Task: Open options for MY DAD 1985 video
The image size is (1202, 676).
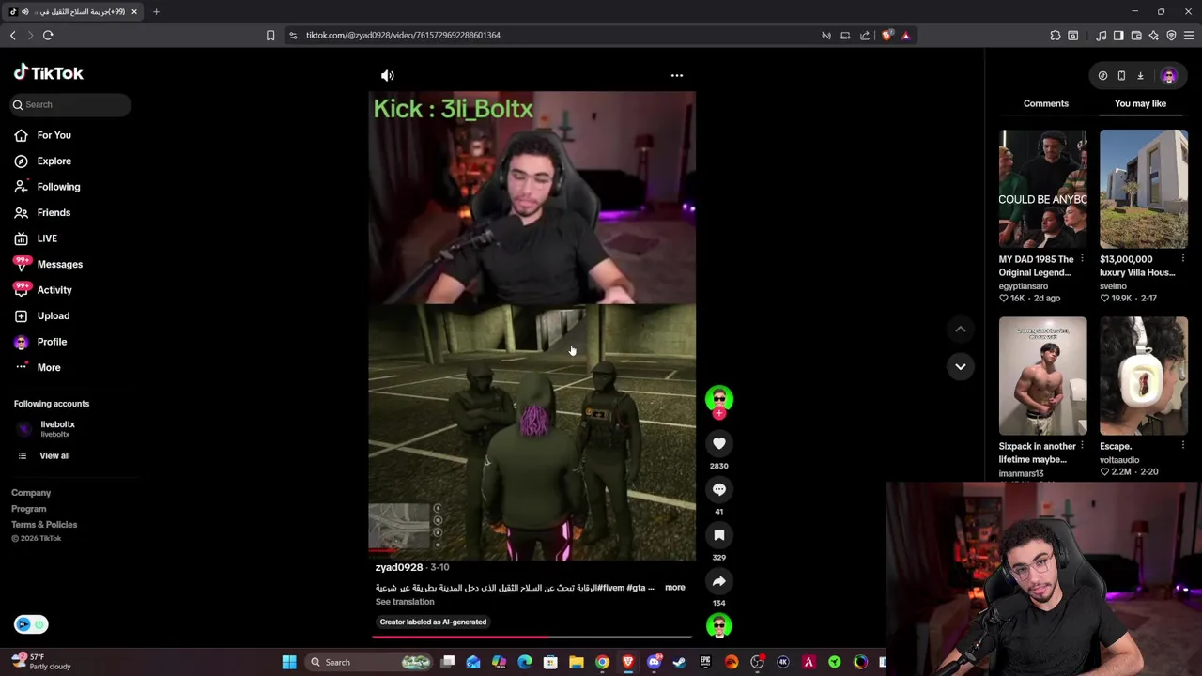Action: point(1082,258)
